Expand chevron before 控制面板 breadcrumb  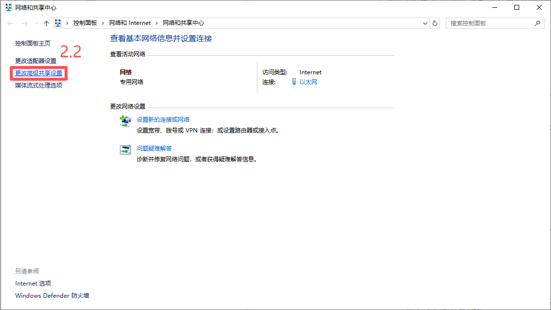point(67,23)
